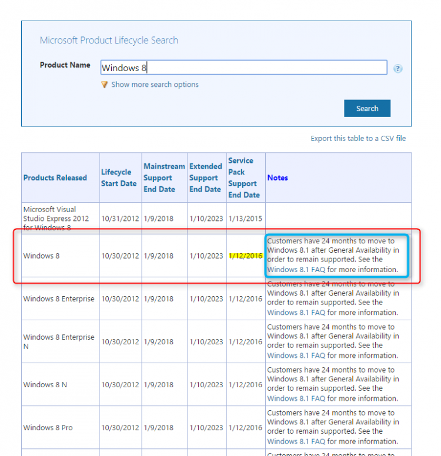Viewport: 441px width, 456px height.
Task: Click 1/9/2018 date in Windows 8 Pro row
Action: [x=159, y=428]
